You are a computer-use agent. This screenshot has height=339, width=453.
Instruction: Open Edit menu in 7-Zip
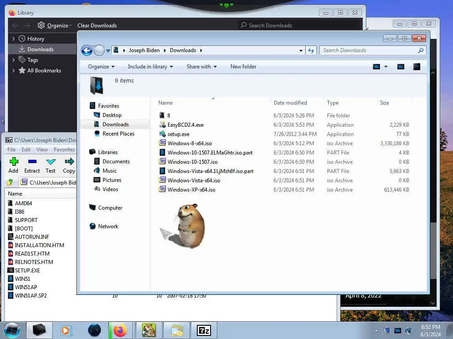tap(26, 149)
